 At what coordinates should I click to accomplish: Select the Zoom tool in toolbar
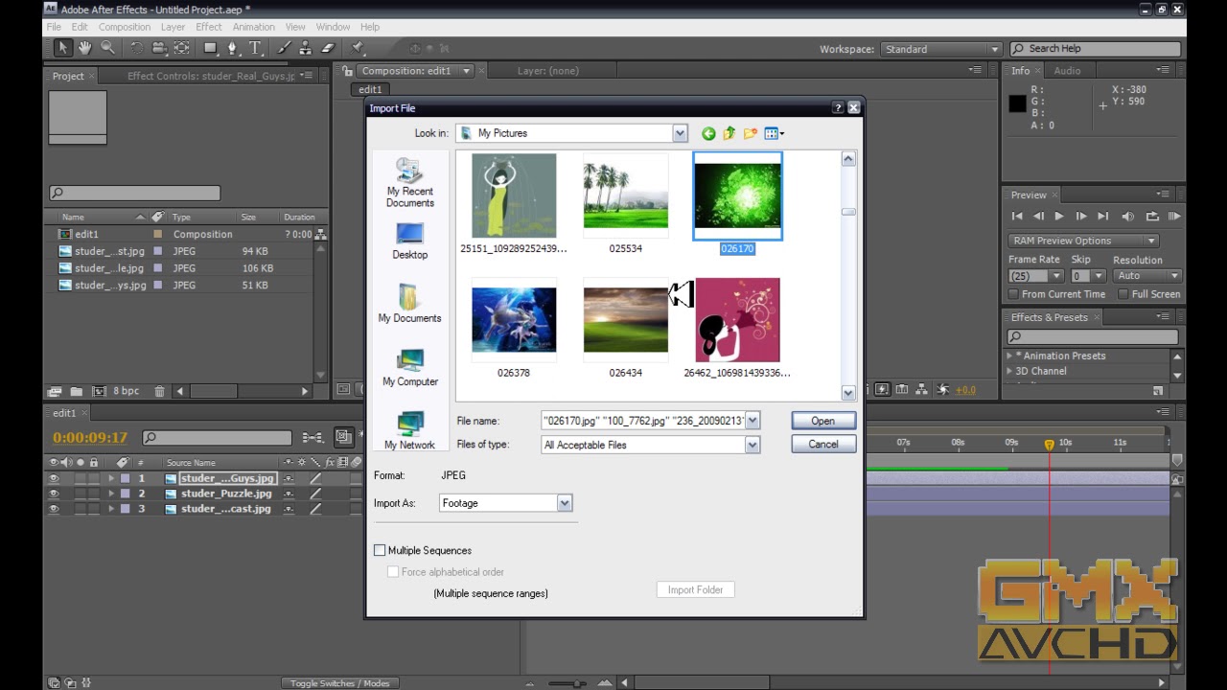(x=107, y=48)
